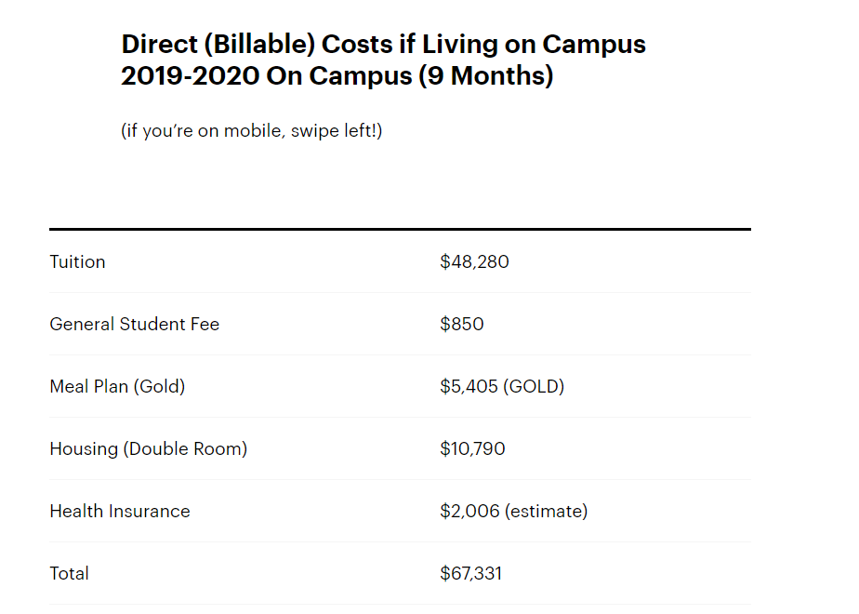Click the $67,331 total amount
Screen dimensions: 859x614
(x=470, y=573)
